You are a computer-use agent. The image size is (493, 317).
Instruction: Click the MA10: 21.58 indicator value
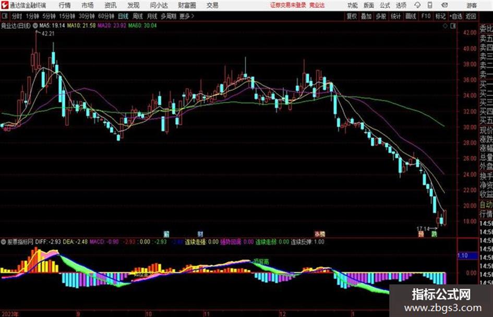click(81, 26)
